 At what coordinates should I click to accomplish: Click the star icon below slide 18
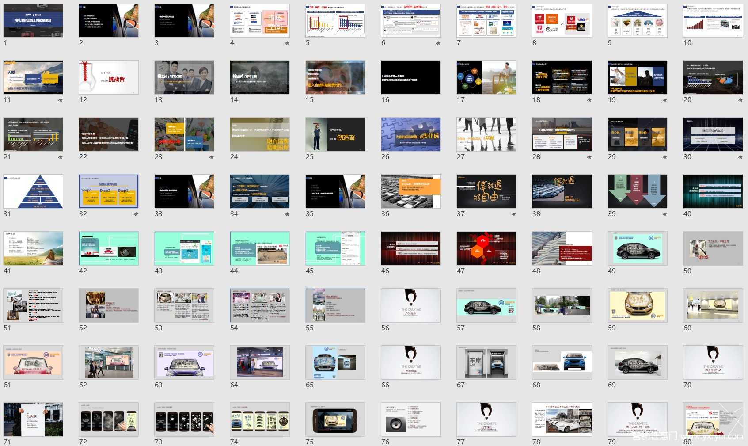coord(589,100)
